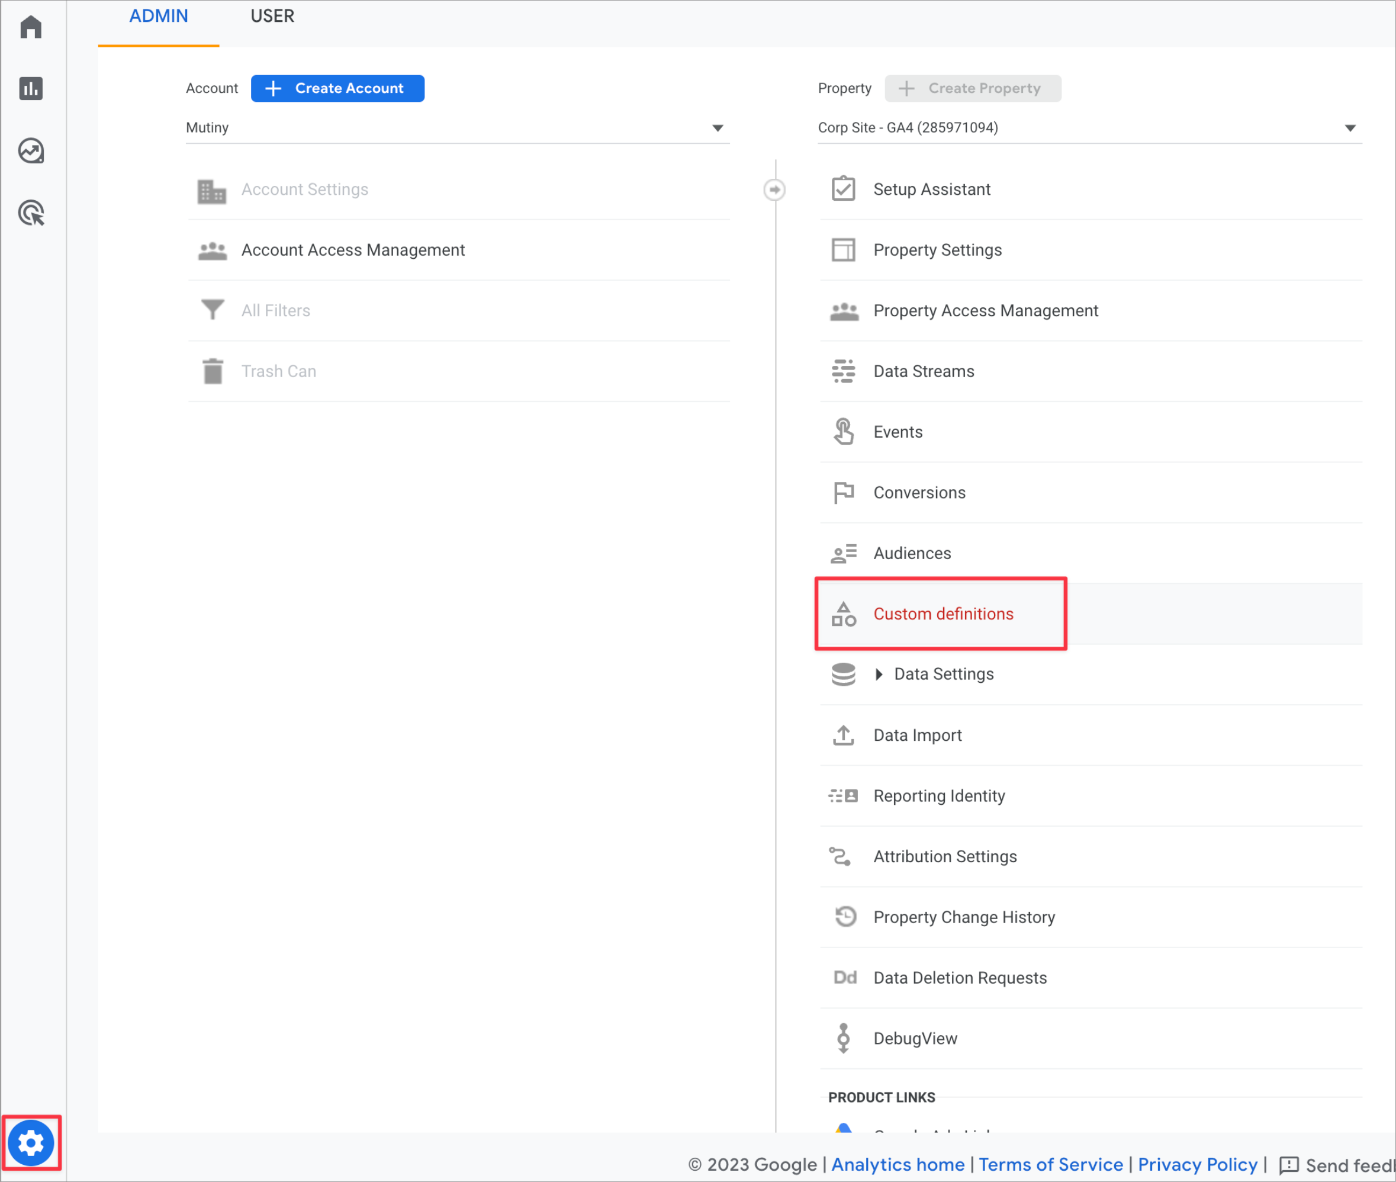Open the Corp Site - GA4 property dropdown
The image size is (1396, 1182).
click(x=1090, y=128)
